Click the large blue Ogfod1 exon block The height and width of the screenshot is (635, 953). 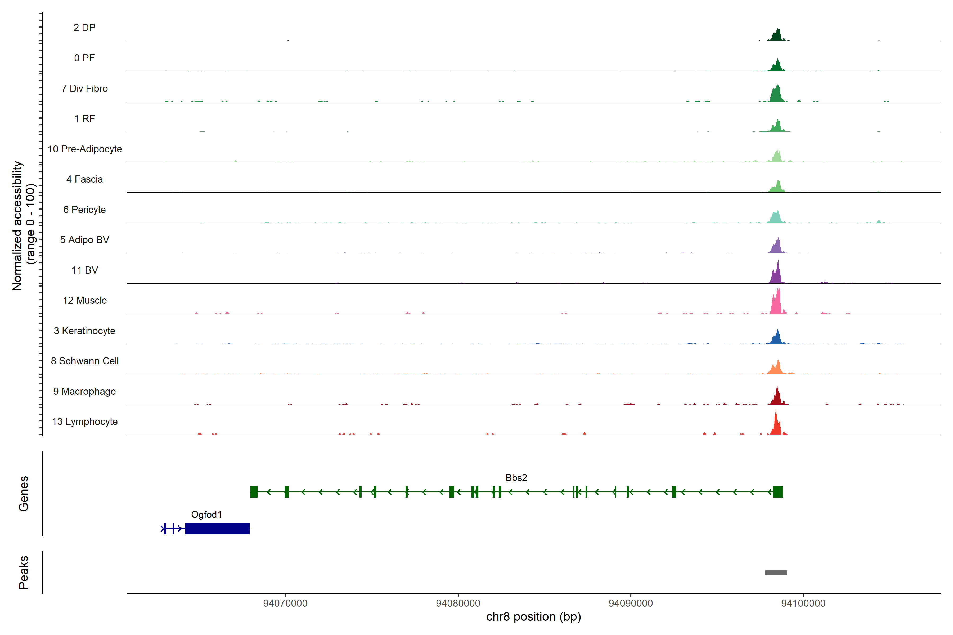pyautogui.click(x=217, y=529)
